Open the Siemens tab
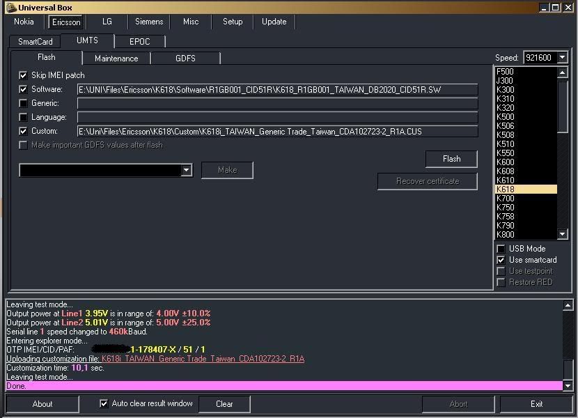The height and width of the screenshot is (418, 578). click(x=149, y=22)
